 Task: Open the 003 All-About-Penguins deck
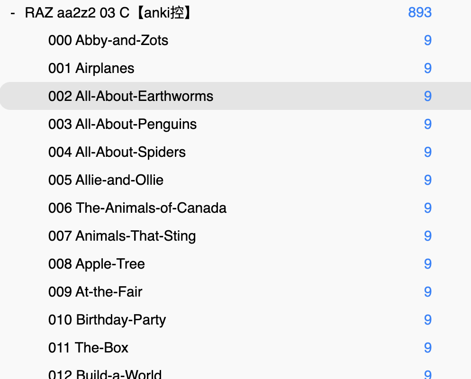(122, 124)
